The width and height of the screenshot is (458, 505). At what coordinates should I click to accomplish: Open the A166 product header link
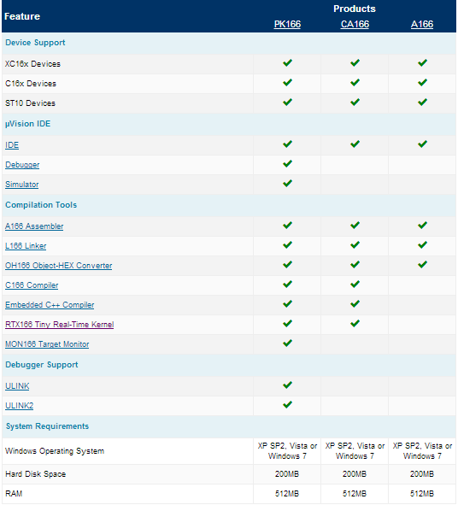pos(422,24)
